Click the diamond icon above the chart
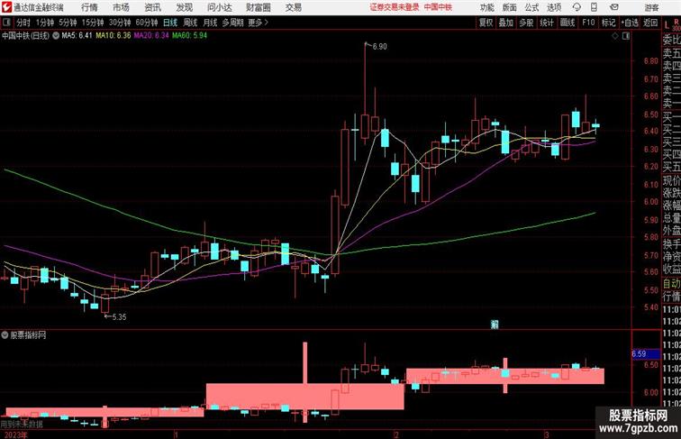Image resolution: width=681 pixels, height=439 pixels. pos(615,36)
